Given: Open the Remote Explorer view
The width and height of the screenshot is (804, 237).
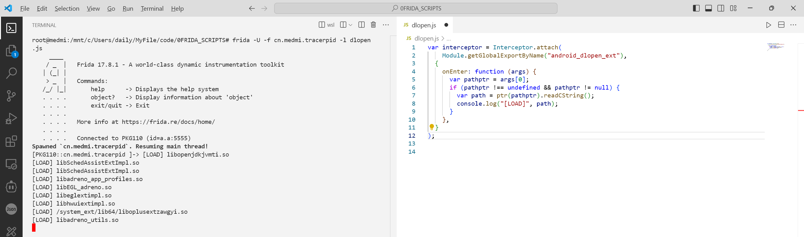Looking at the screenshot, I should (11, 164).
